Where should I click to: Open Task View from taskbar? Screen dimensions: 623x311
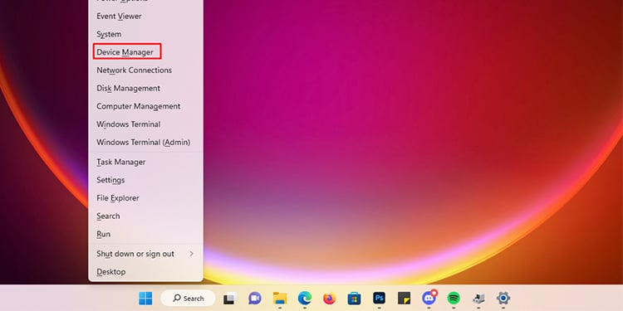[x=230, y=298]
